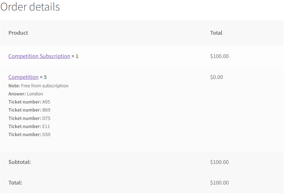Click the $100.00 price in the Competition Subscription row
This screenshot has width=284, height=195.
click(x=219, y=56)
